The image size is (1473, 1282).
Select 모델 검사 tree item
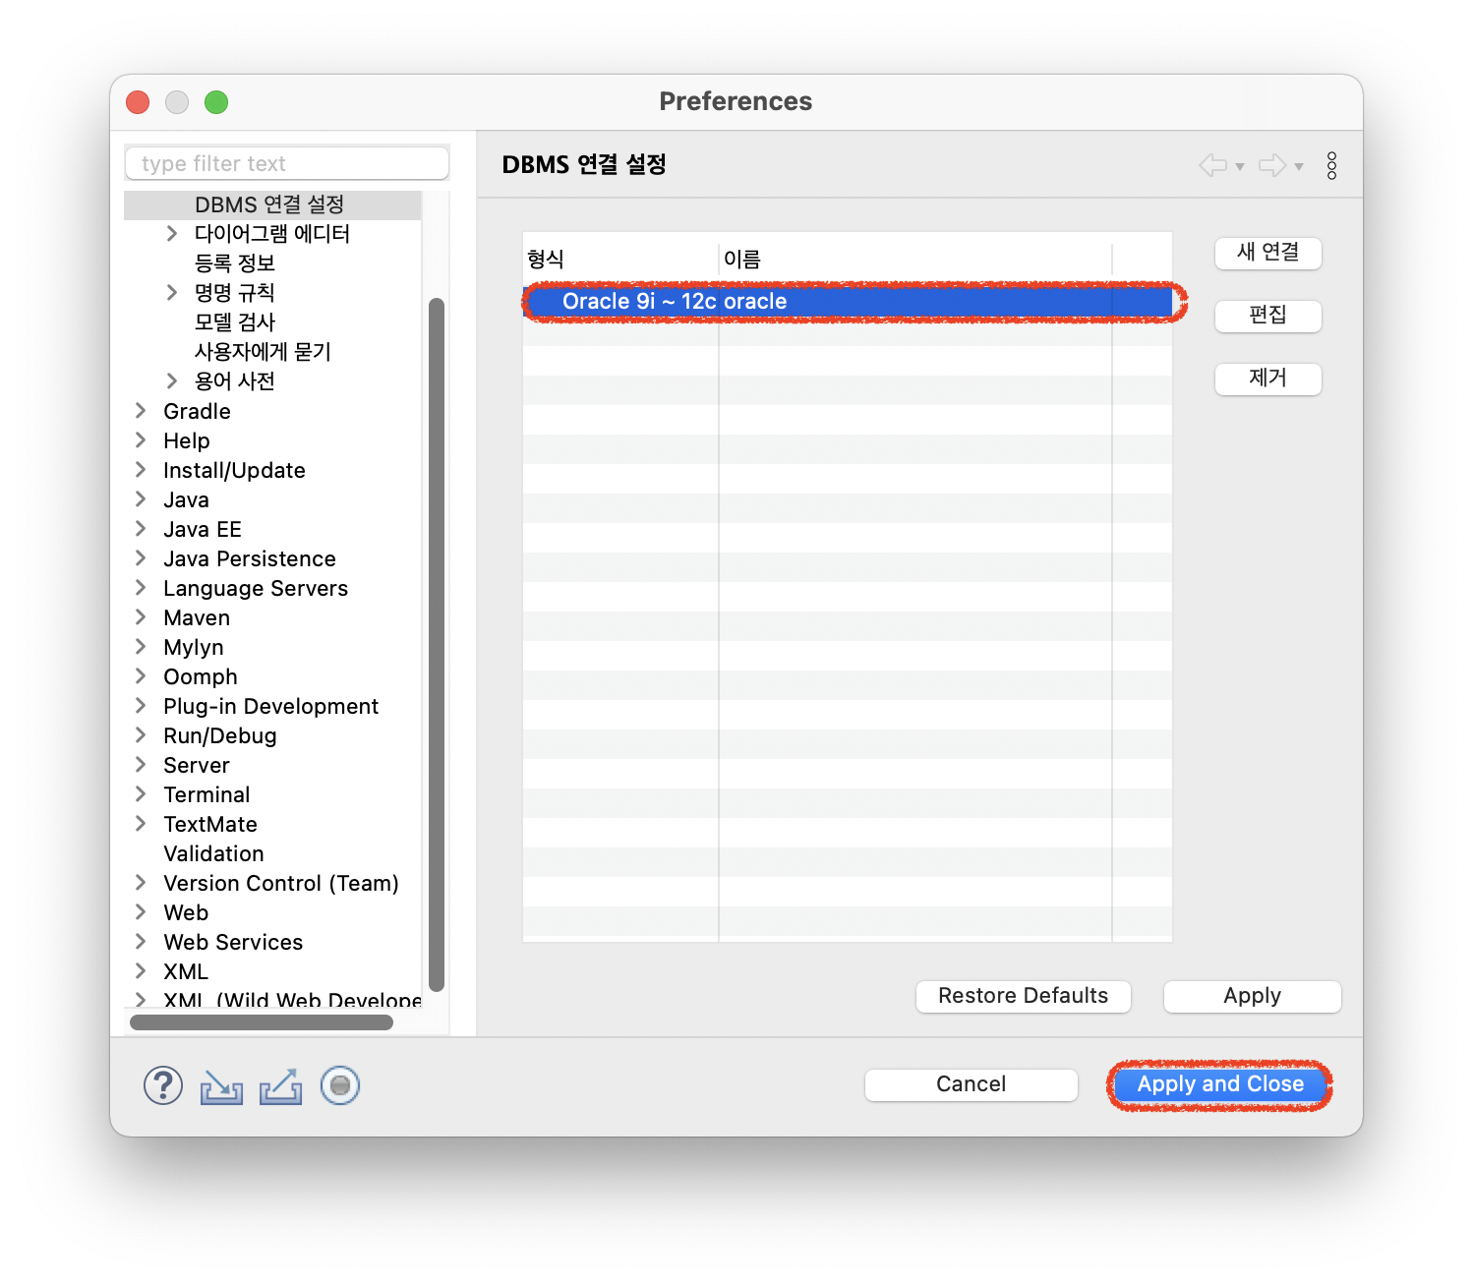click(234, 322)
